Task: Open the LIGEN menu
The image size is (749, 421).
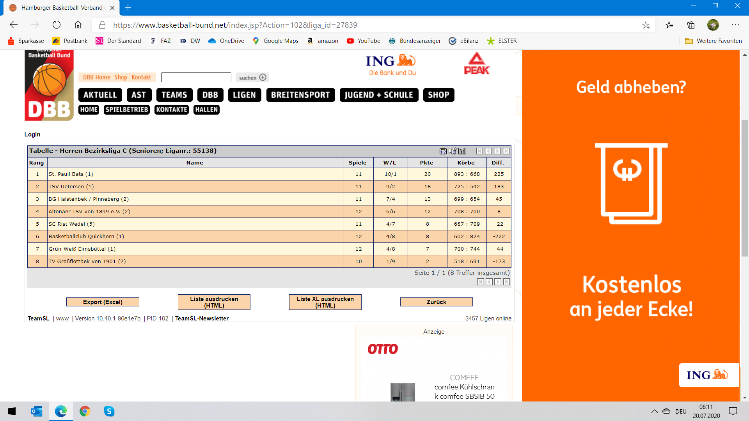Action: coord(244,95)
